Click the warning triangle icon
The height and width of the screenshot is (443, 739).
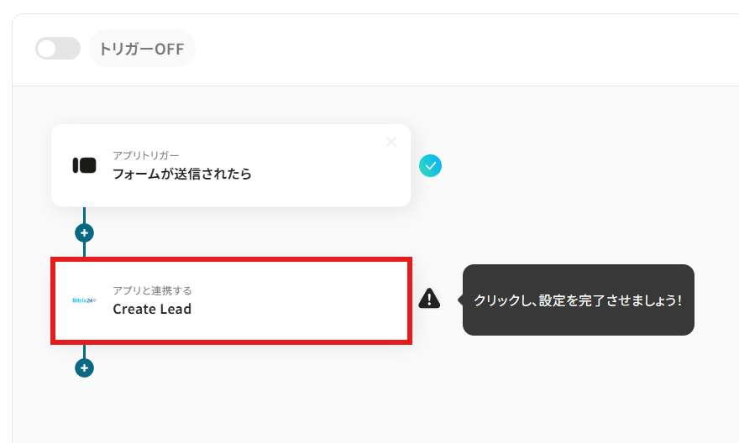pos(429,299)
